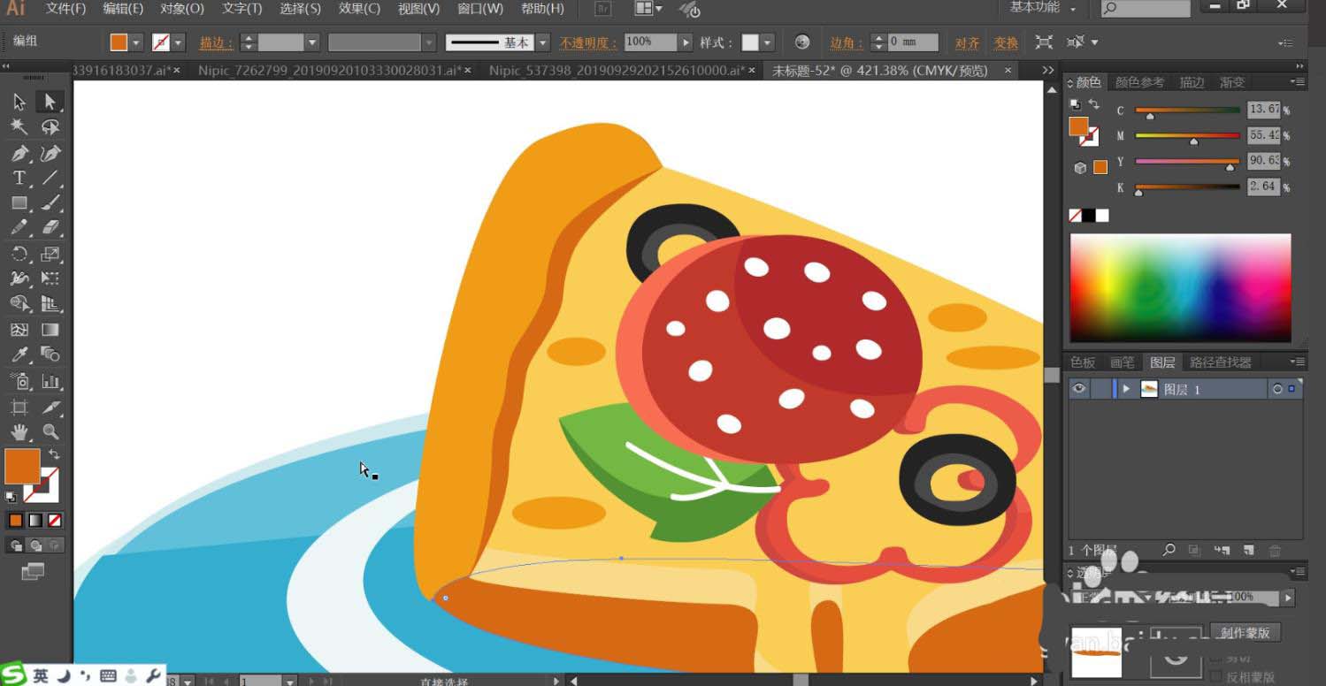Select the Hand tool
The image size is (1326, 686).
(19, 431)
